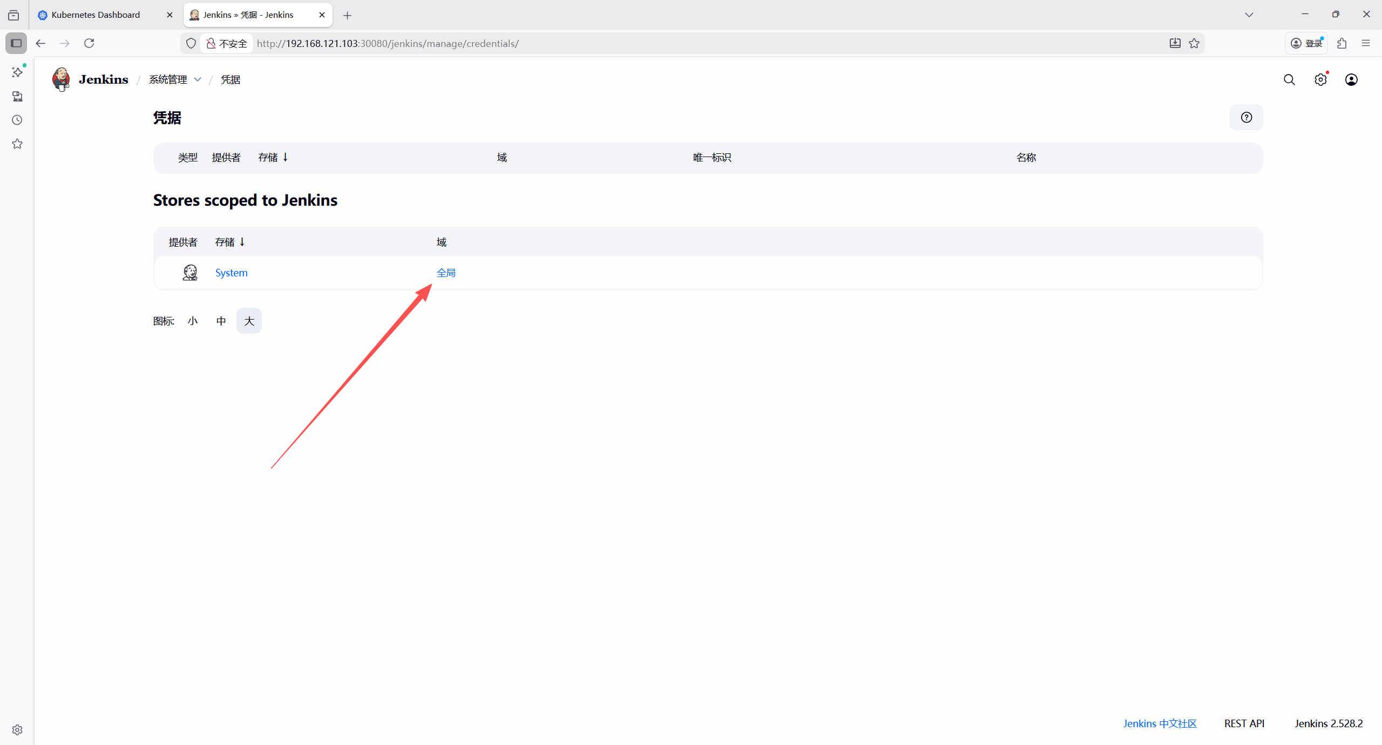Expand the browser tab list chevron
The height and width of the screenshot is (745, 1382).
coord(1249,15)
